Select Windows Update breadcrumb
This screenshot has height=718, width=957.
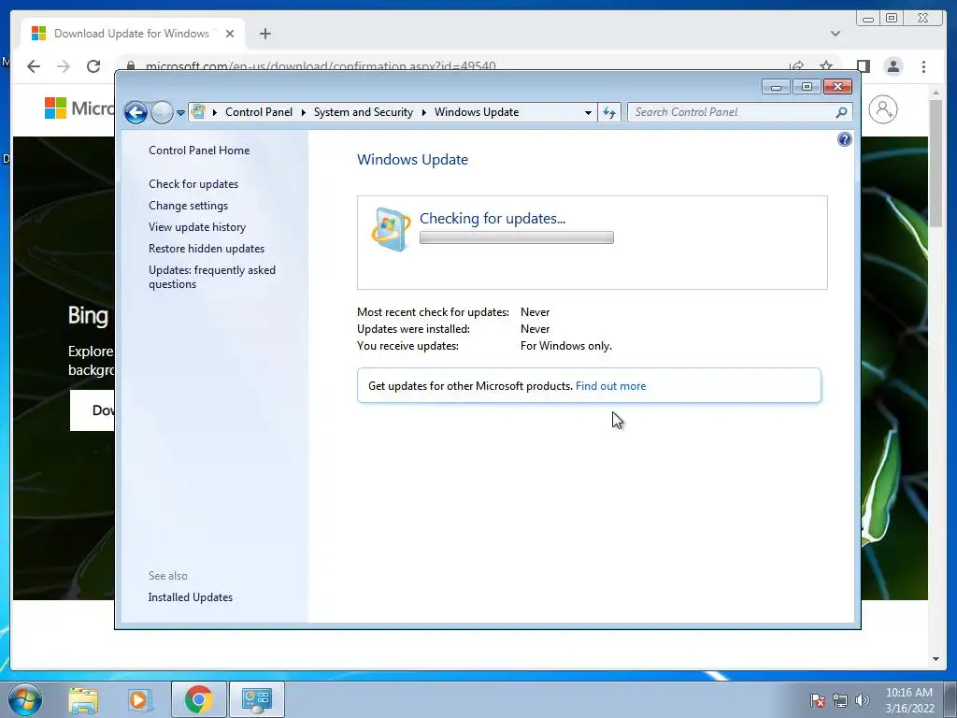[477, 112]
